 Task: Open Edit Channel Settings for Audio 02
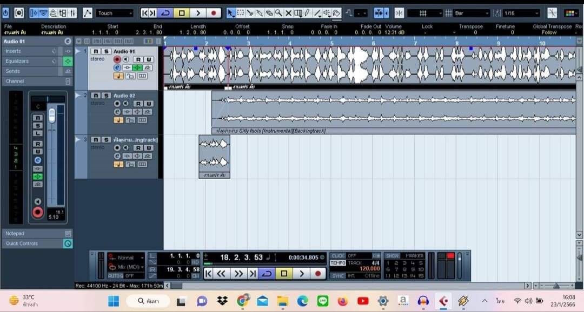(x=117, y=112)
